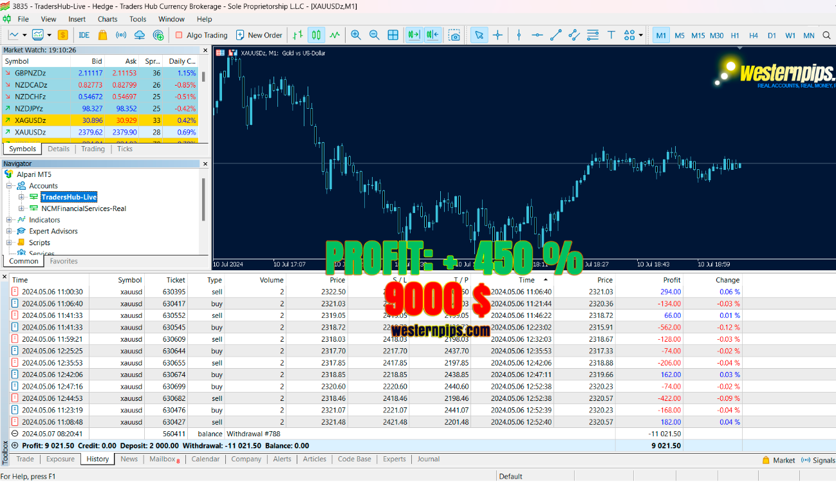Image resolution: width=836 pixels, height=482 pixels.
Task: Open the Market shopping bag icon
Action: pos(102,35)
